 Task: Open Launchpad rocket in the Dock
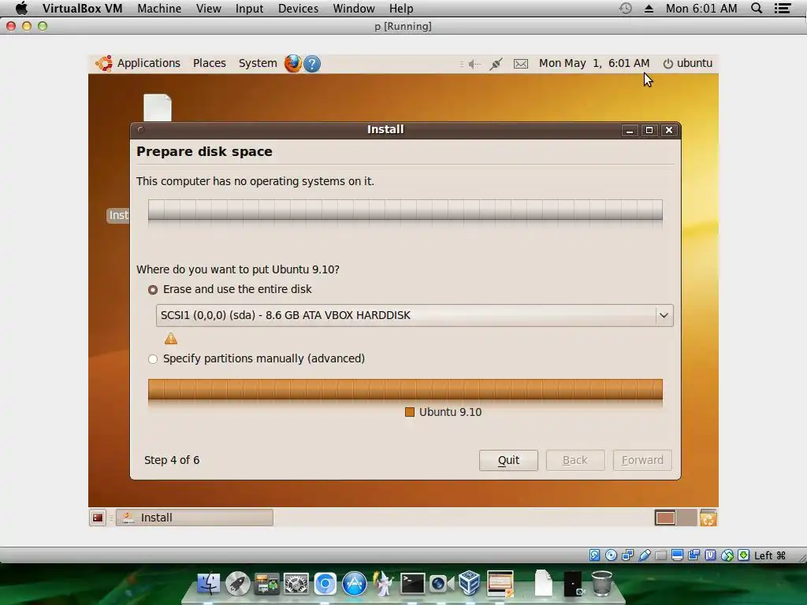[238, 584]
